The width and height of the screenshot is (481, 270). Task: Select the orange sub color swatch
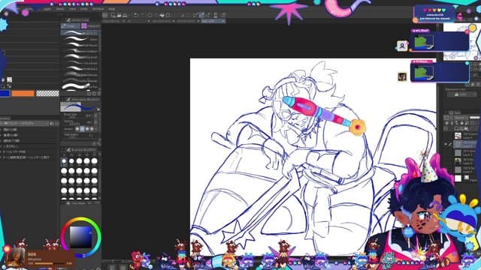23,93
